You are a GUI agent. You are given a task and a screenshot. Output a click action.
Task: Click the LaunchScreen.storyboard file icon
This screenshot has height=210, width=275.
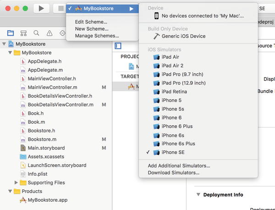pyautogui.click(x=23, y=165)
